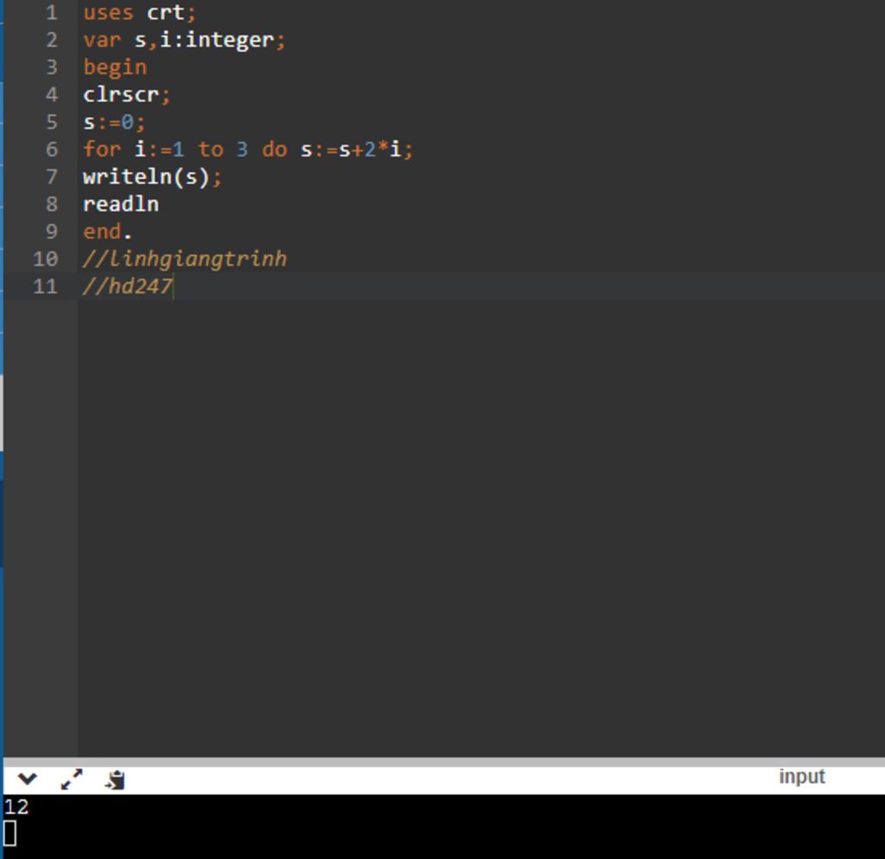
Task: Place the cursor on 'uses crt;' line
Action: pos(139,12)
